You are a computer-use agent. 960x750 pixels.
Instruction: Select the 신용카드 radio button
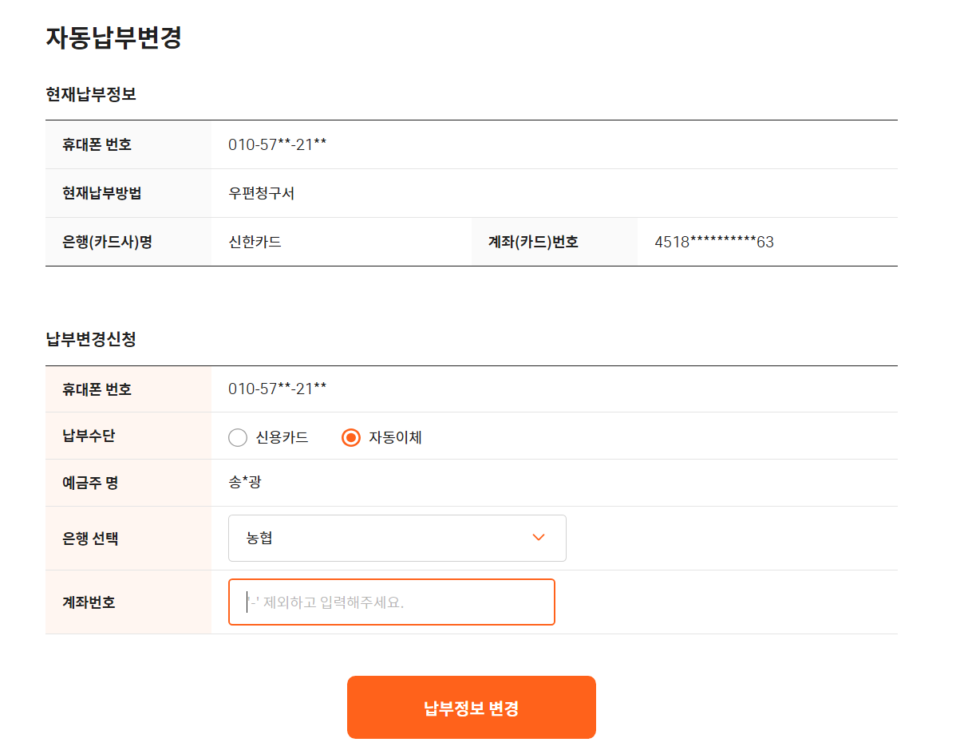(238, 437)
